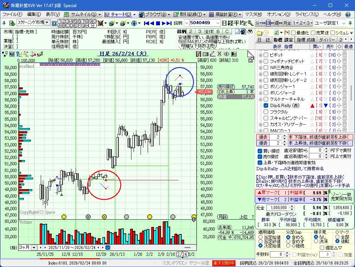Click the 銘柄 code input field
Screen dimensions: 355x267
point(204,23)
